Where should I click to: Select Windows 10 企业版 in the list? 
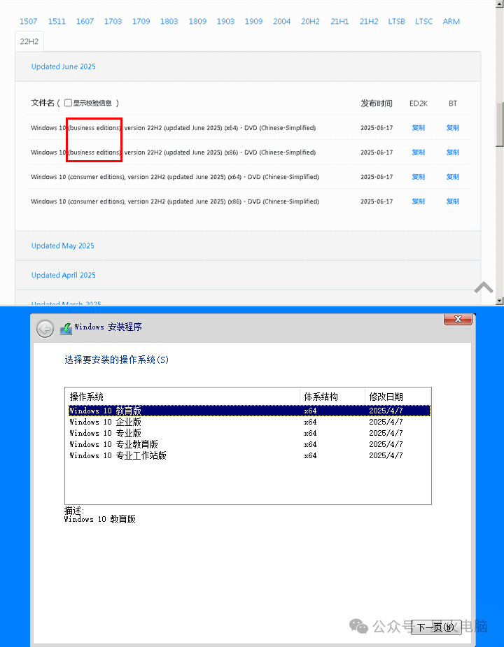pos(249,422)
